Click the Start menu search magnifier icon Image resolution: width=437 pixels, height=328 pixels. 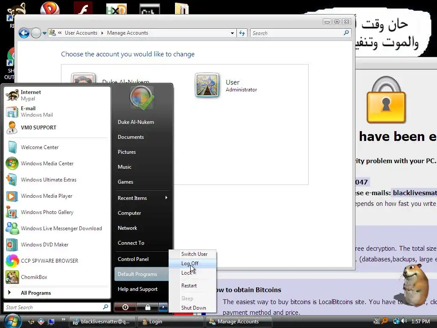106,307
